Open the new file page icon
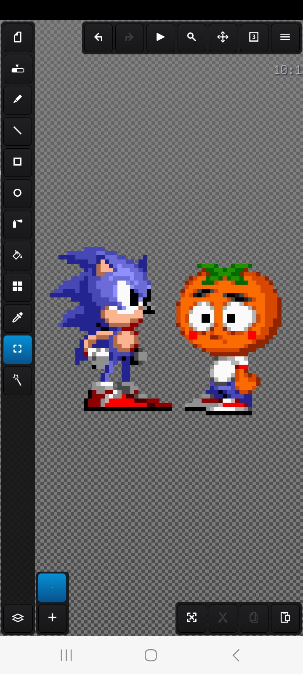The width and height of the screenshot is (303, 674). pos(18,37)
